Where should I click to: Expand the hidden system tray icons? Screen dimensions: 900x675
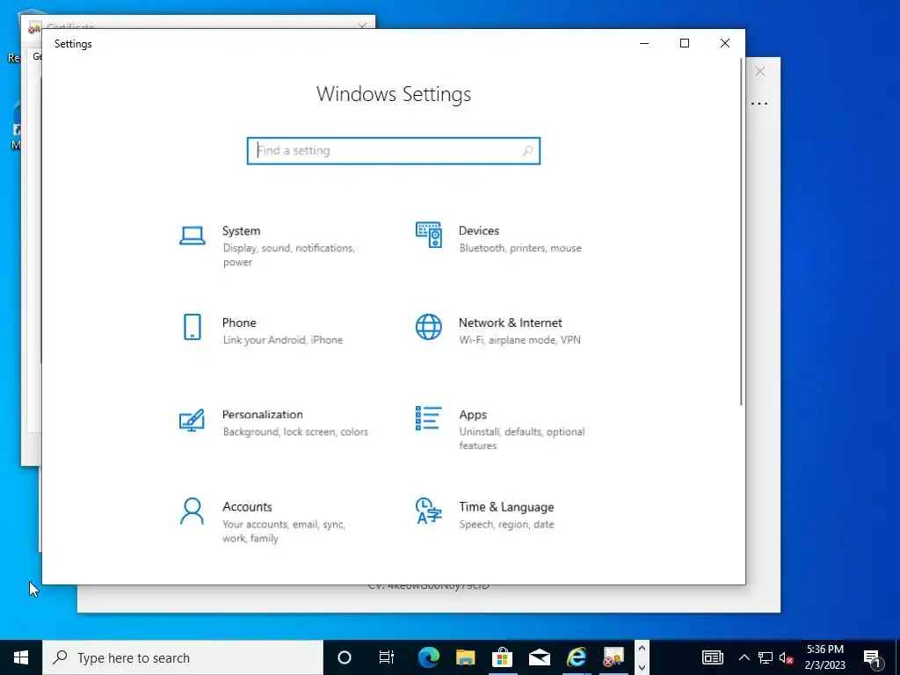click(744, 657)
